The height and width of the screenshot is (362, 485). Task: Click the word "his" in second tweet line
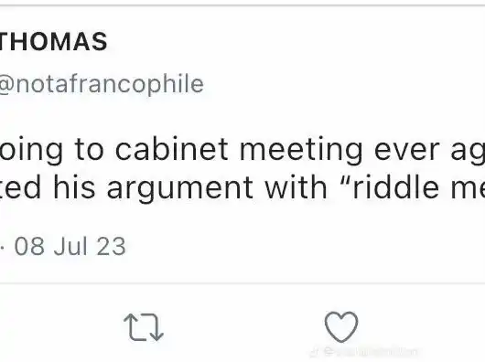pyautogui.click(x=74, y=186)
